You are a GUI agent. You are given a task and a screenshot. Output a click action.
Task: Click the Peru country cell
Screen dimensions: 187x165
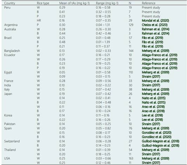[x=7, y=7]
